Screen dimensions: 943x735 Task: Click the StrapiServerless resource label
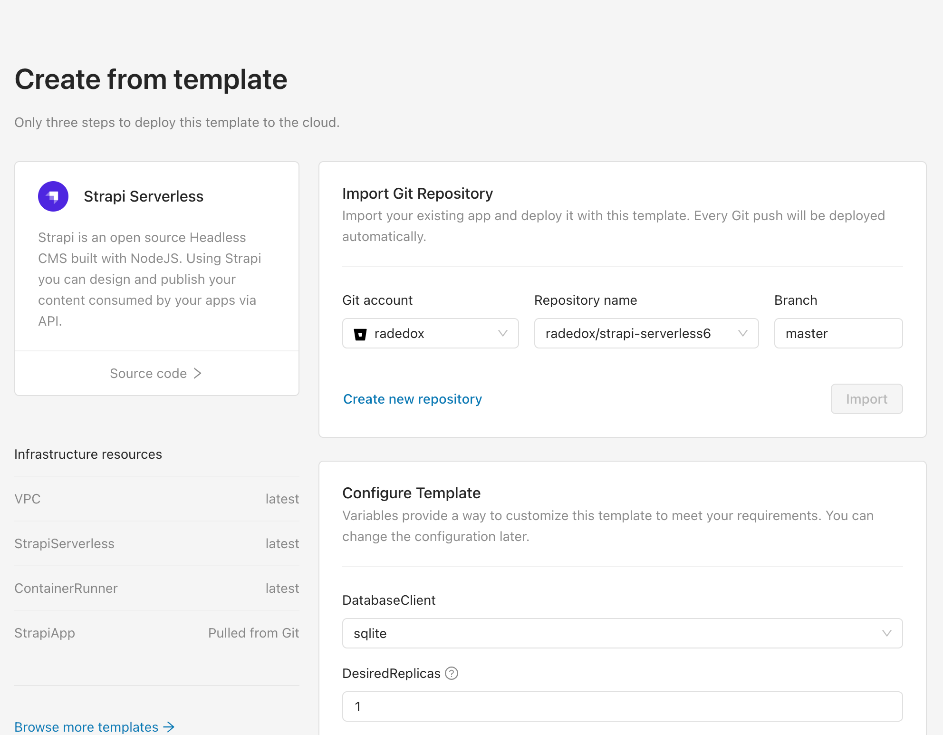64,543
